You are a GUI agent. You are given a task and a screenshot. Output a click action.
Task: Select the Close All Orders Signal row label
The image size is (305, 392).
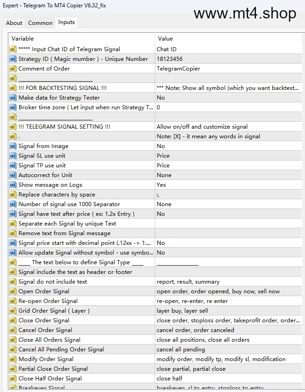(49, 340)
